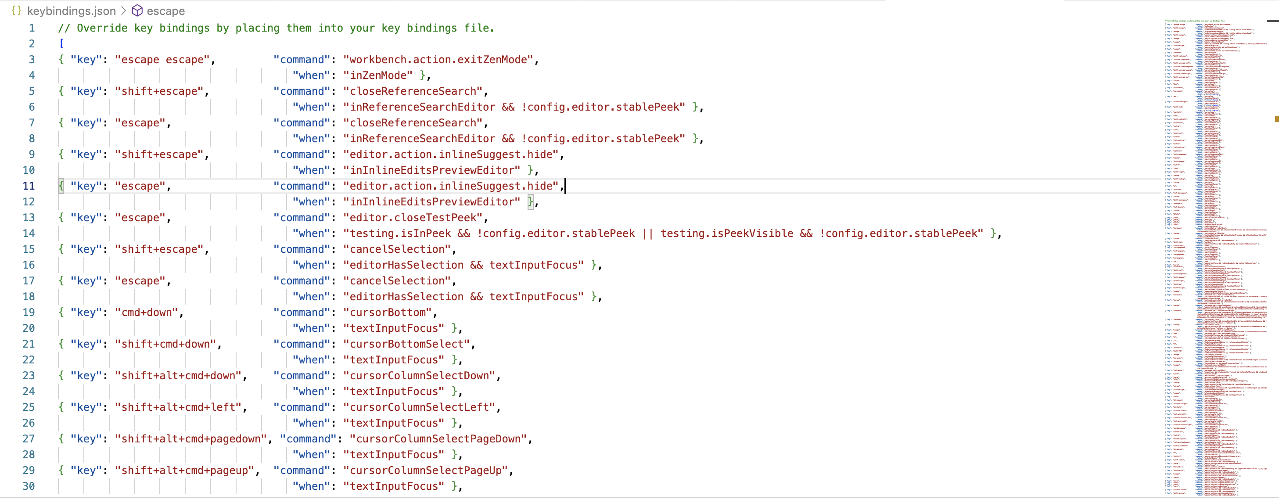The height and width of the screenshot is (503, 1279).
Task: Click the "cmd+down" key value
Action: point(147,313)
